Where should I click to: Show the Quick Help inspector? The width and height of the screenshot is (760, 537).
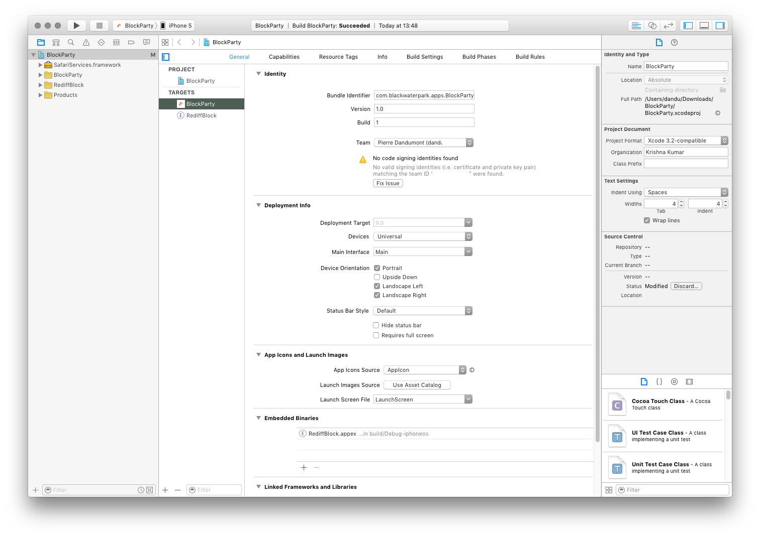click(x=675, y=43)
